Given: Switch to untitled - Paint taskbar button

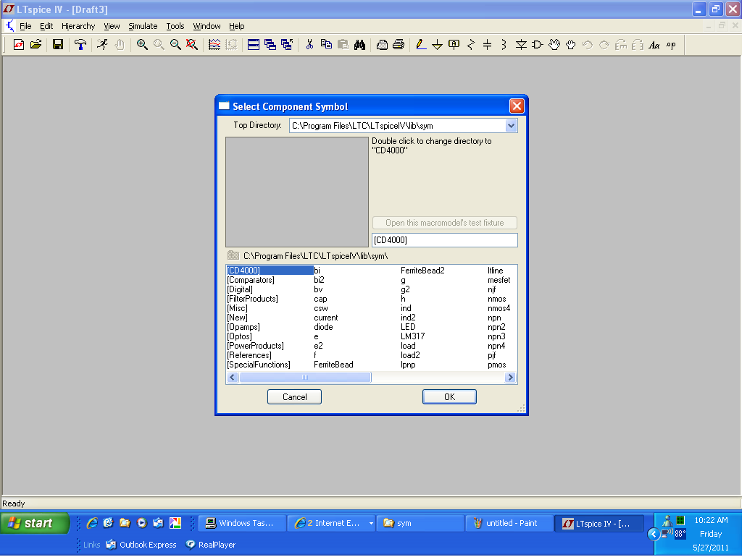Looking at the screenshot, I should coord(509,523).
